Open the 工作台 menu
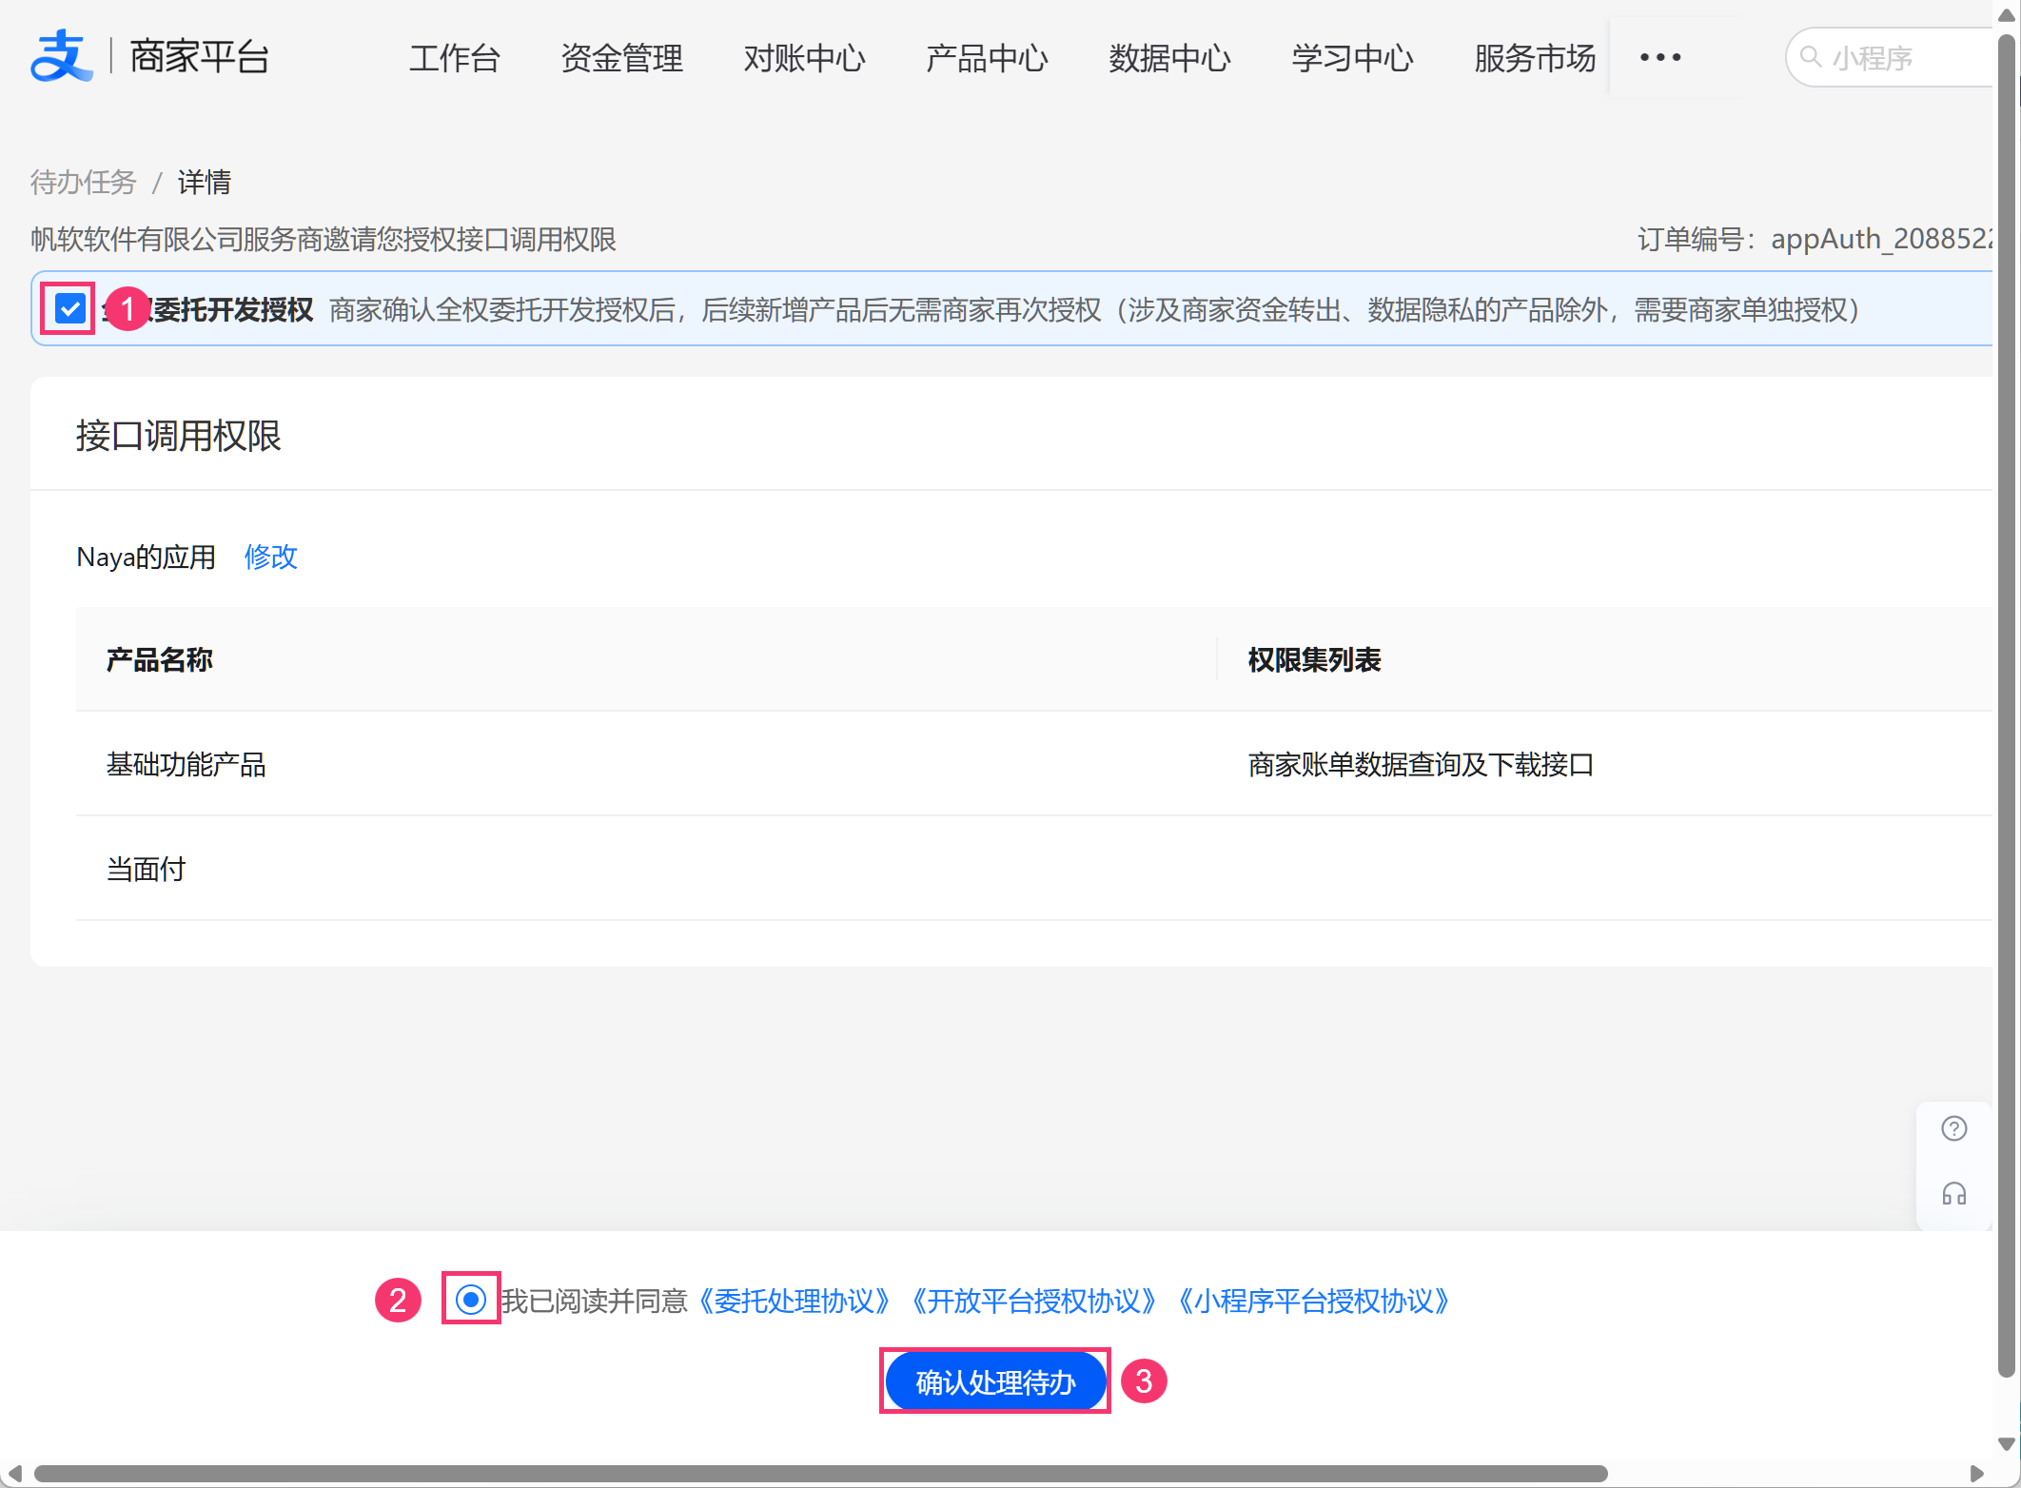 [455, 59]
